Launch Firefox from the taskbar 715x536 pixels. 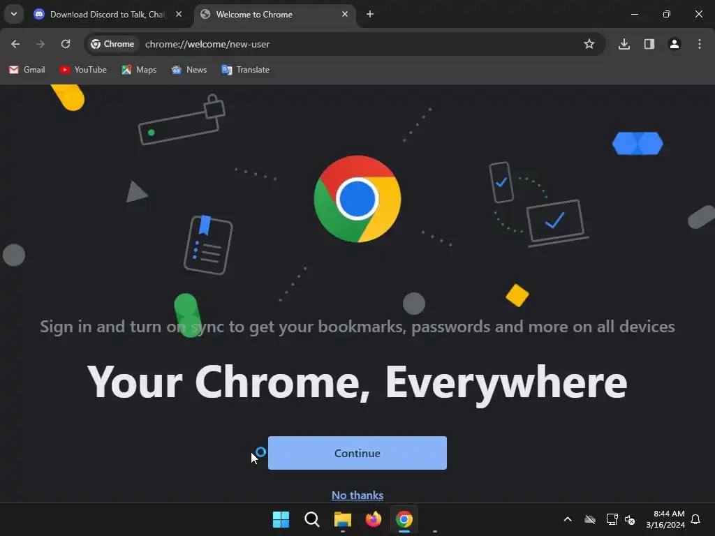(x=374, y=519)
